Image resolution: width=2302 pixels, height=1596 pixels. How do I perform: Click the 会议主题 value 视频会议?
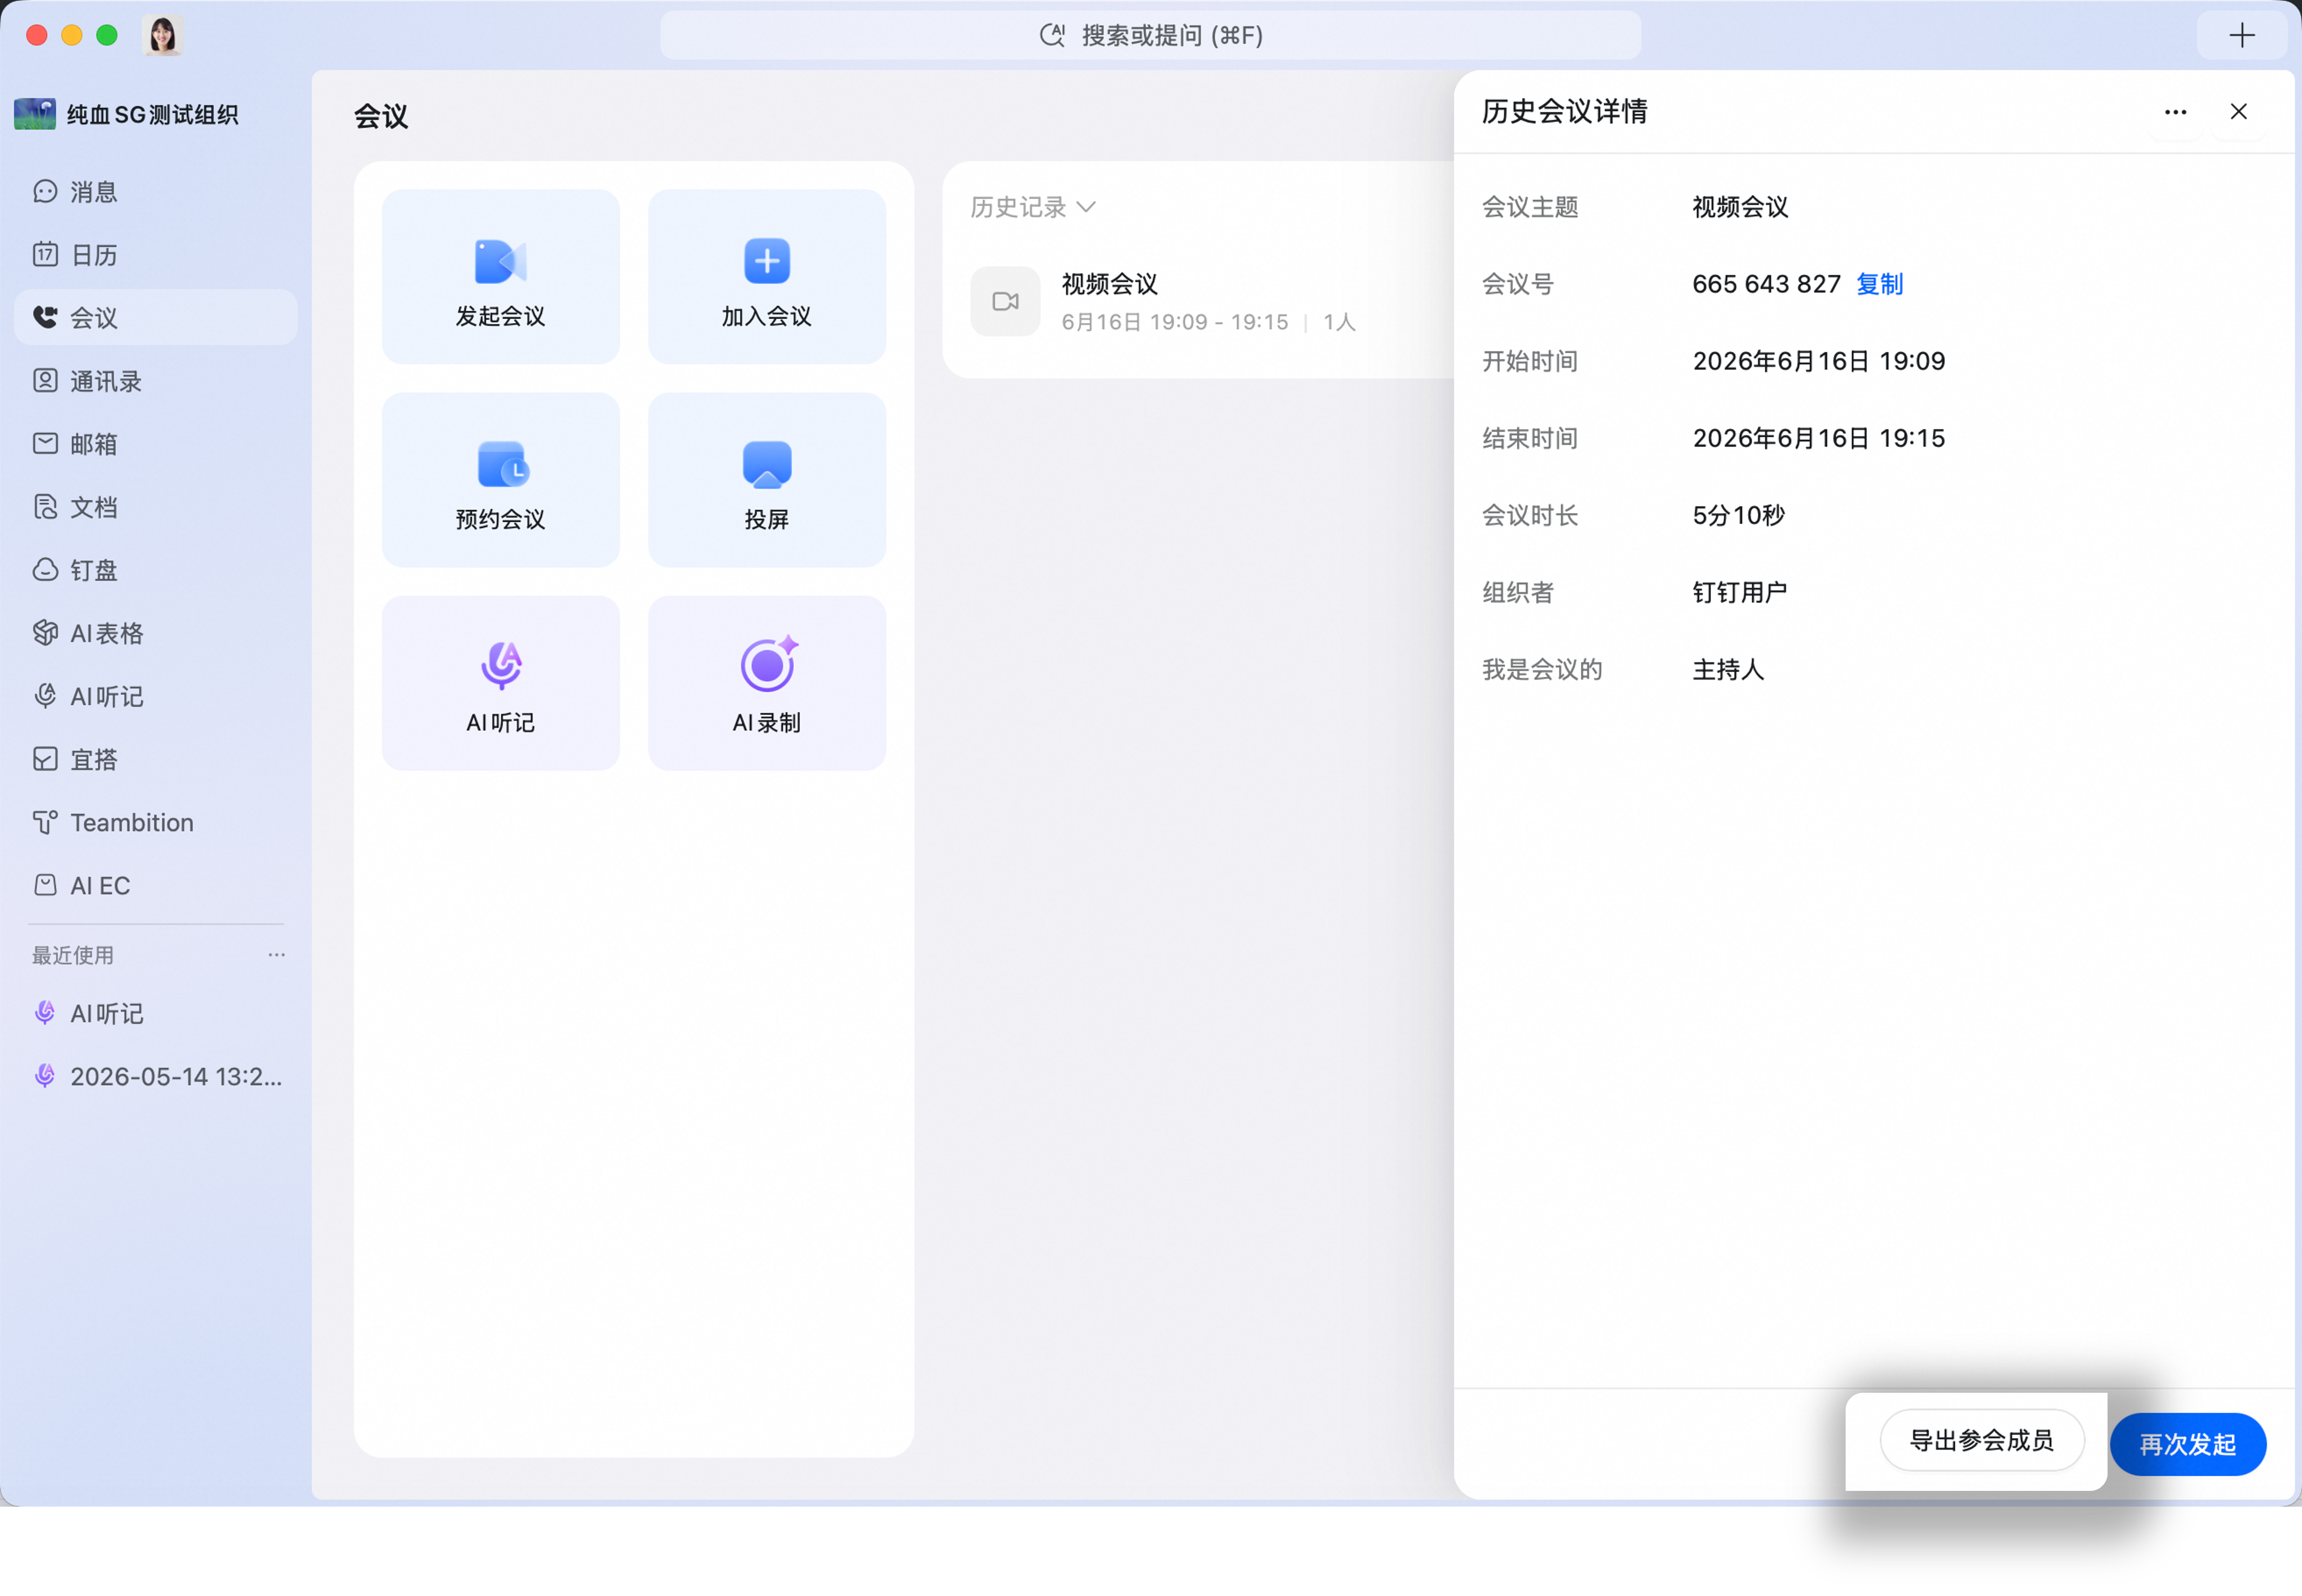tap(1740, 207)
